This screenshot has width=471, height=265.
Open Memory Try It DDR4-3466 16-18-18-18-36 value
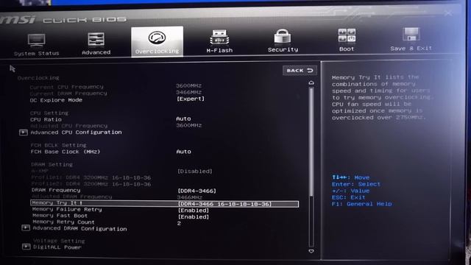click(x=224, y=204)
